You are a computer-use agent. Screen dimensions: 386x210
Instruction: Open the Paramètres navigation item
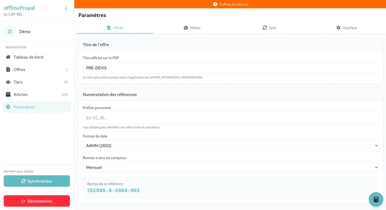(37, 107)
